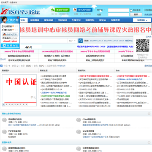
Task: Select slideshow page 5
Action: click(x=15, y=105)
